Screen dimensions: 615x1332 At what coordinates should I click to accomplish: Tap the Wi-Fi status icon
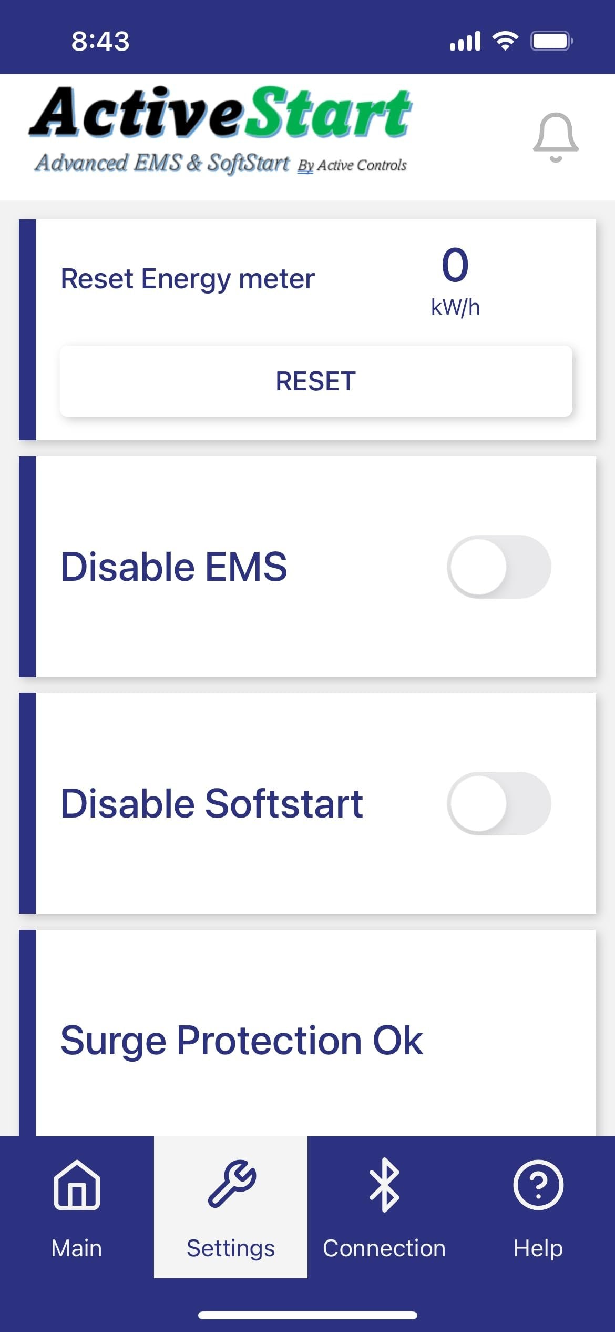pos(505,41)
